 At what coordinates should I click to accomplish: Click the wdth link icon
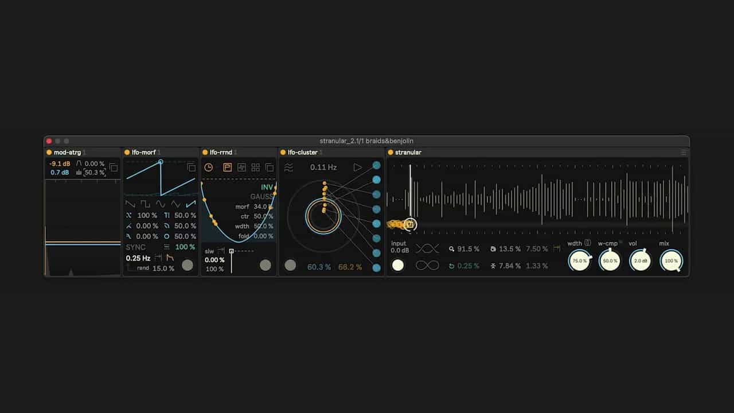pyautogui.click(x=588, y=243)
